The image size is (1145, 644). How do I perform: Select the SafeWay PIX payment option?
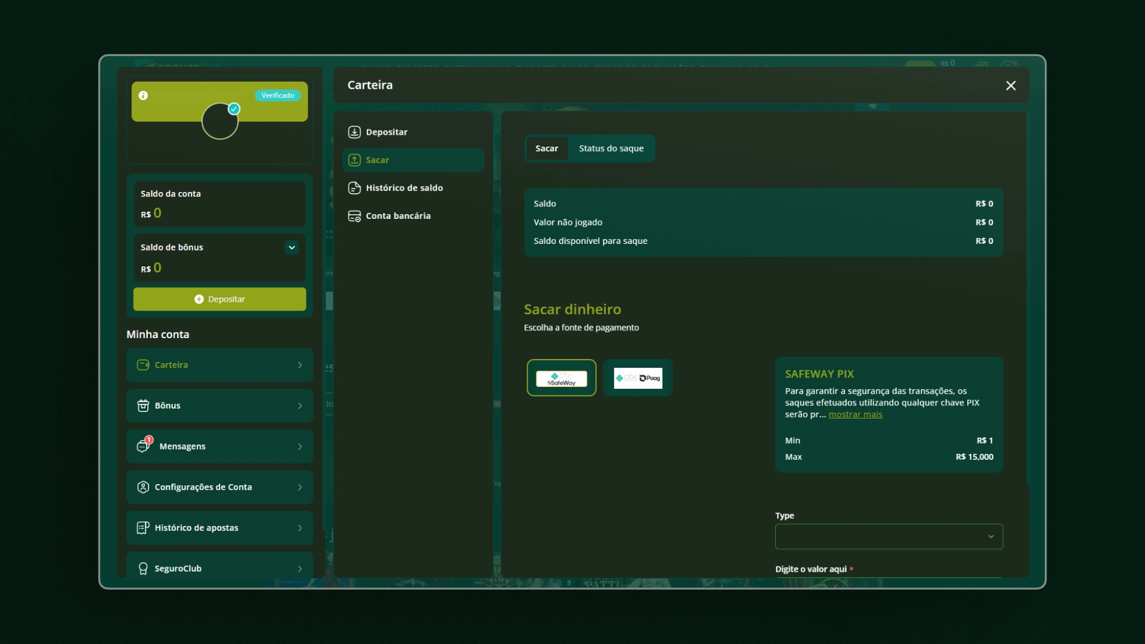tap(561, 378)
